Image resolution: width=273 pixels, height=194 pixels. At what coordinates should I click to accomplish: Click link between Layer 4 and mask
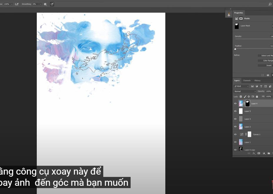pos(244,103)
